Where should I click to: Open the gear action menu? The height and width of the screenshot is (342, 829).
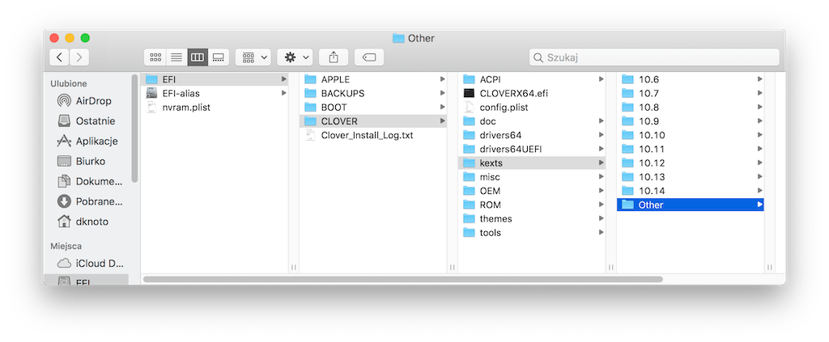[294, 57]
